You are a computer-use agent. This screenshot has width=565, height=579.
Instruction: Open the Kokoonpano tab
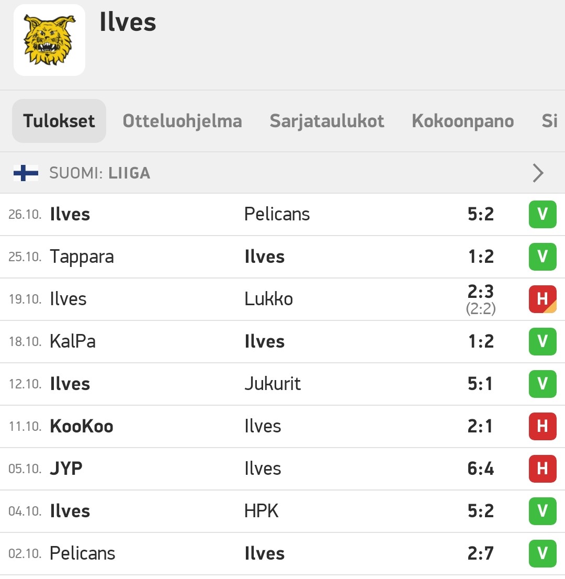coord(463,121)
